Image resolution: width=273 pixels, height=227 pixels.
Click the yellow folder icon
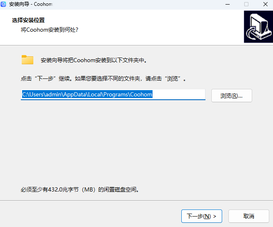click(x=28, y=60)
